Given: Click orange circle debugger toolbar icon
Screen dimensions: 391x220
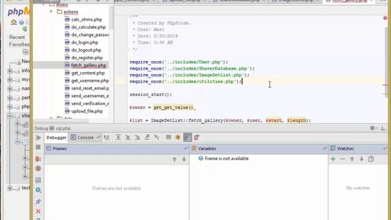Looking at the screenshot, I should [x=178, y=137].
